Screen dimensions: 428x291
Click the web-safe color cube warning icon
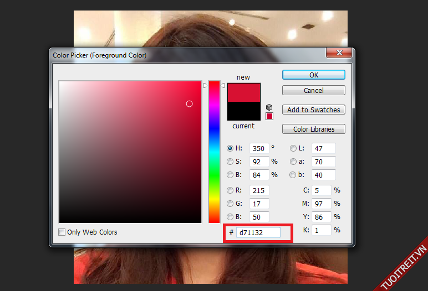tap(269, 107)
